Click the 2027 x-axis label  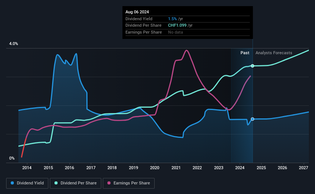303,168
